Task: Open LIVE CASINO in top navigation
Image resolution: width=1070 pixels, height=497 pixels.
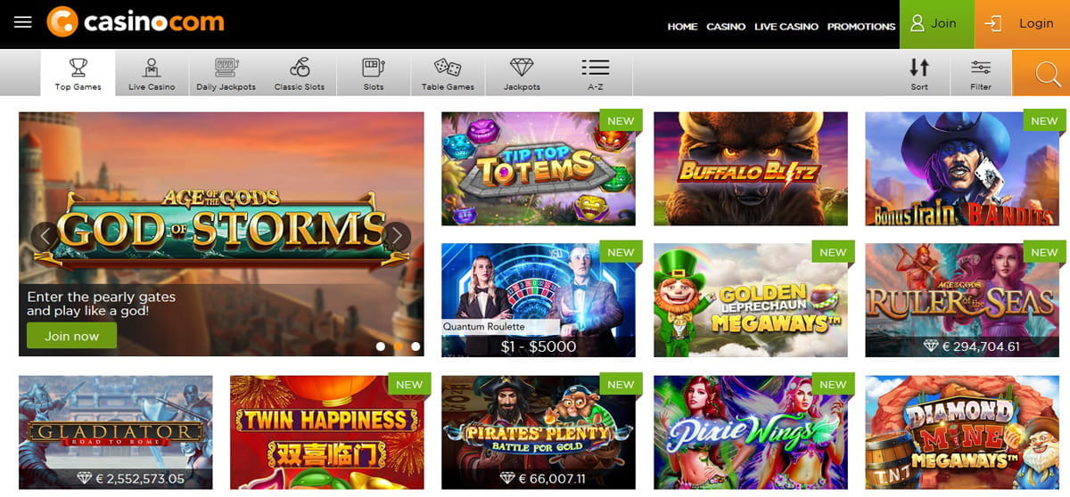Action: coord(786,26)
